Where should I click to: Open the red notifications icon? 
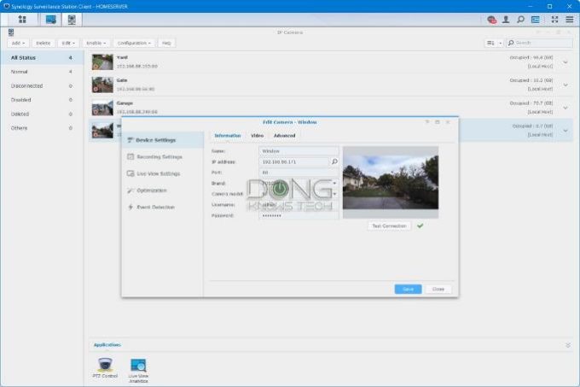tap(491, 20)
